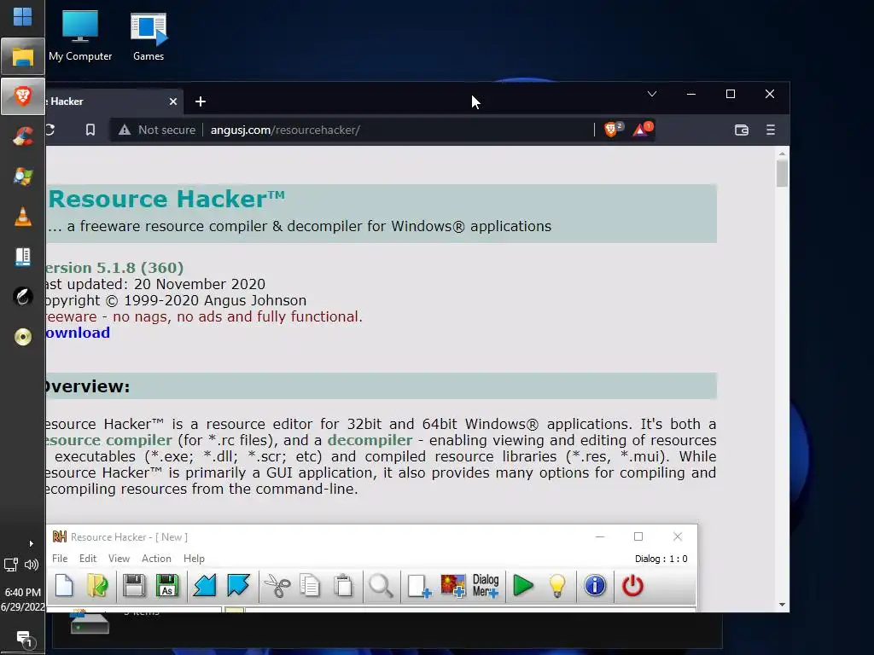This screenshot has height=655, width=874.
Task: Open the decompiler link
Action: [370, 440]
